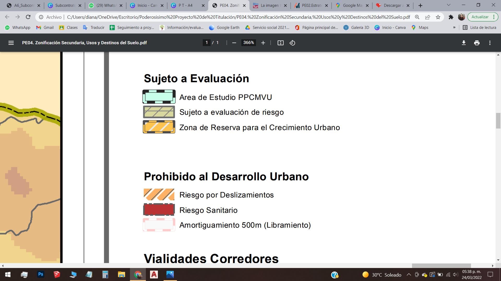501x281 pixels.
Task: Click the Riesgo Sanitario red swatch
Action: (159, 210)
